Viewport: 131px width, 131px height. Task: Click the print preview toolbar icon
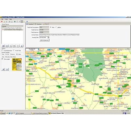[x=12, y=22]
